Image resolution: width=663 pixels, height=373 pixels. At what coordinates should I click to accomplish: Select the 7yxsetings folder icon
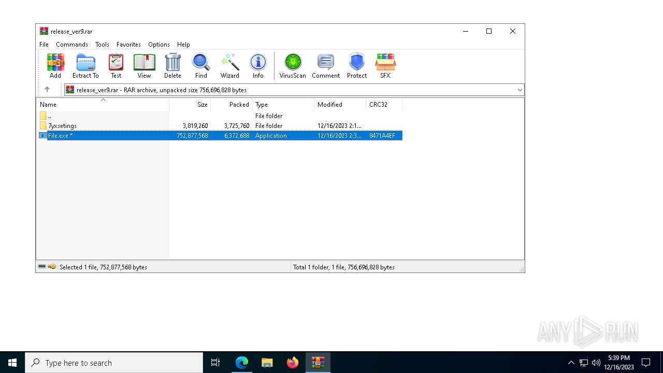(43, 126)
